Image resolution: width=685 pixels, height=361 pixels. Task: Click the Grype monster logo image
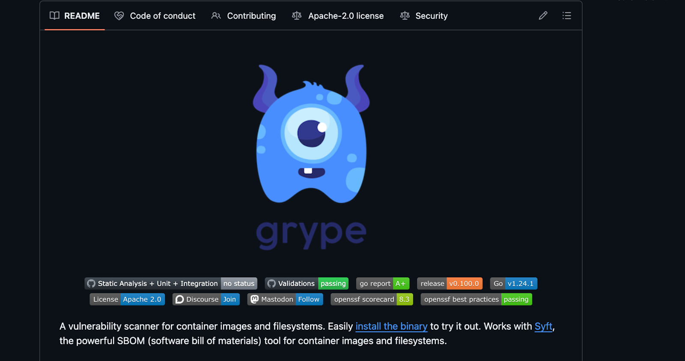coord(311,134)
